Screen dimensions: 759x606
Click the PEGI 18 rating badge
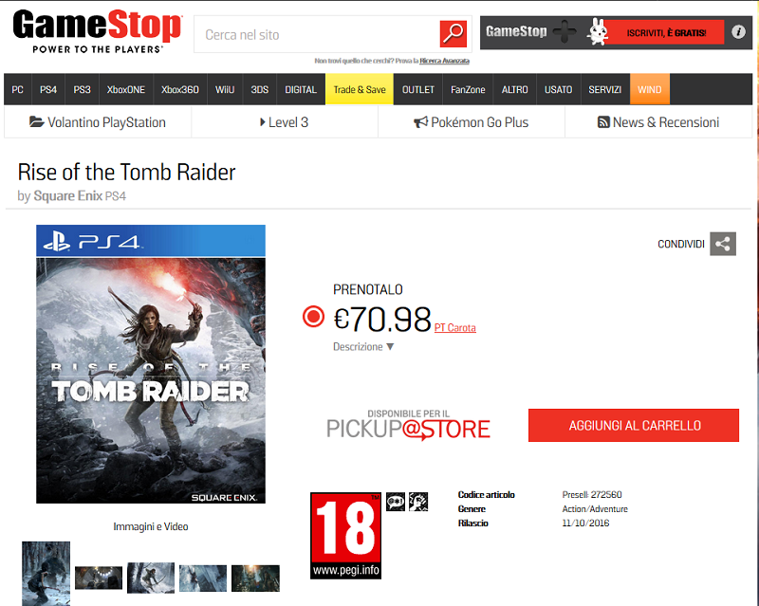345,535
